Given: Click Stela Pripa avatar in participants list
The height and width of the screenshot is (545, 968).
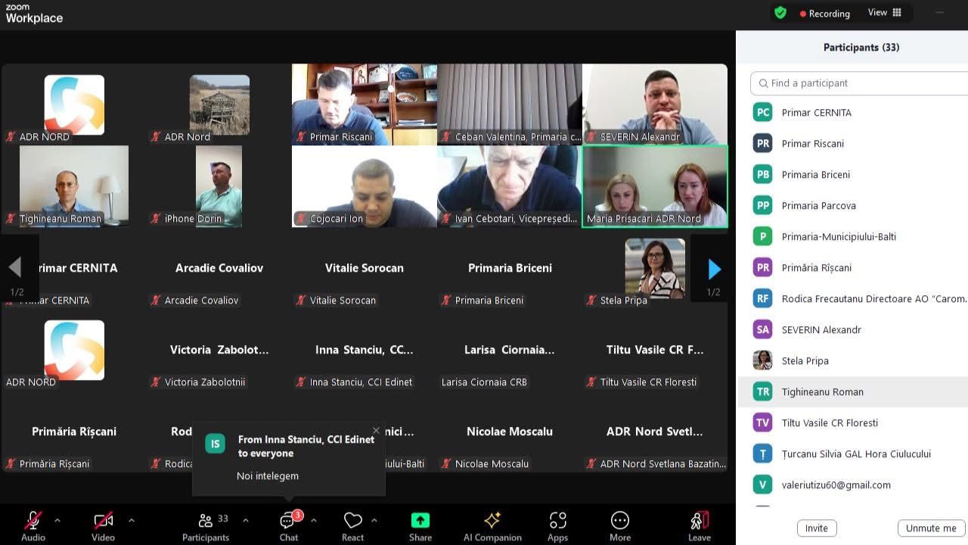Looking at the screenshot, I should 763,361.
